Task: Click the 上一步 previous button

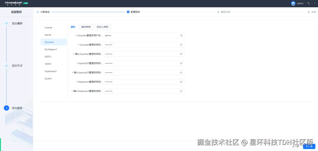Action: point(295,146)
